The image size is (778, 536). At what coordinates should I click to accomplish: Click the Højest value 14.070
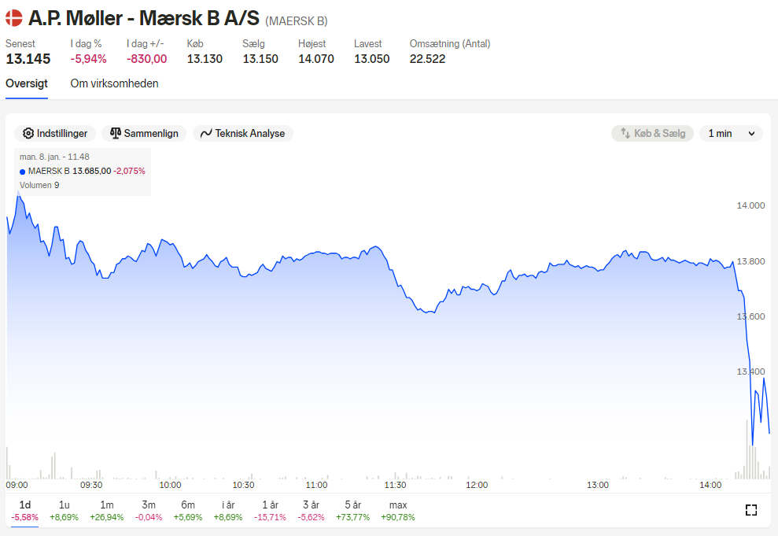coord(316,59)
